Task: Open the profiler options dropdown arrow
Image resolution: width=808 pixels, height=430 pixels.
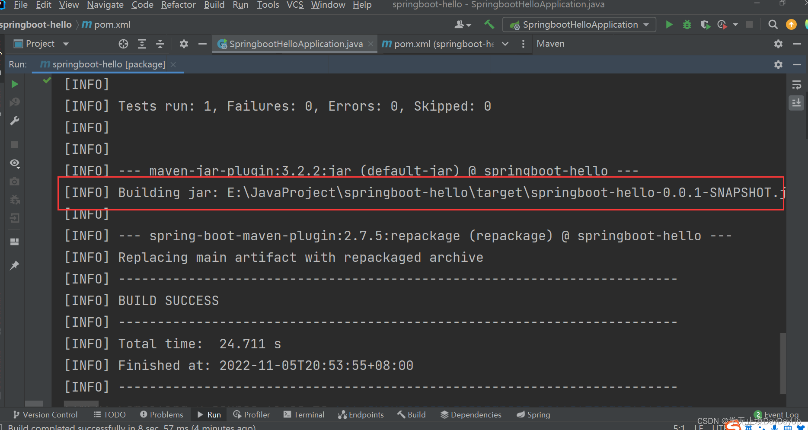Action: click(735, 25)
